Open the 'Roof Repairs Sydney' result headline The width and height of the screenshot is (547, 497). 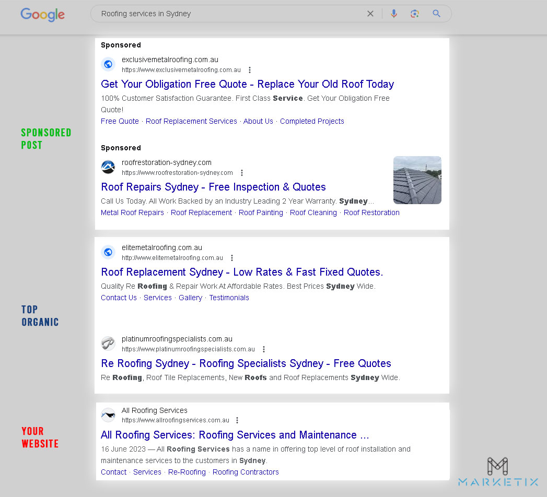tap(213, 187)
